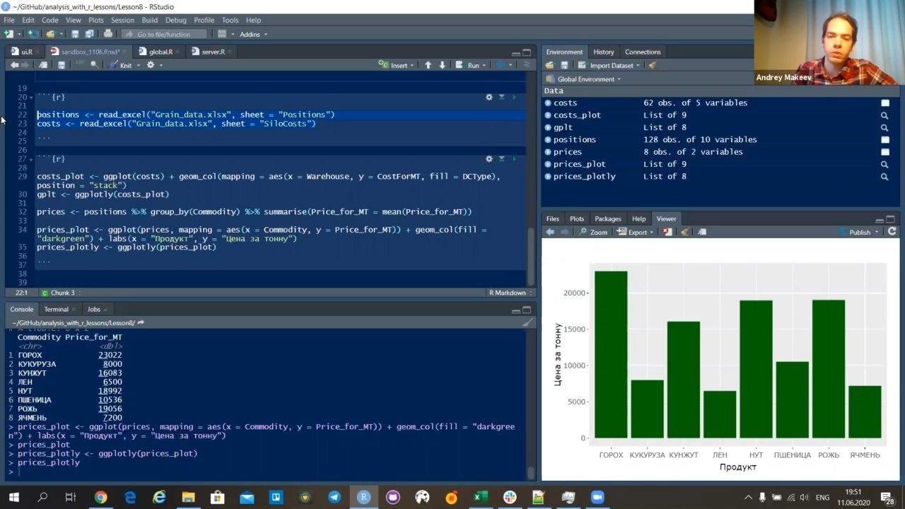905x509 pixels.
Task: Show viewer in new window icon
Action: (702, 232)
